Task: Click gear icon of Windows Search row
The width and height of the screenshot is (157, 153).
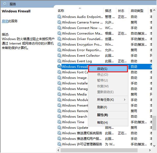Action: coord(59,116)
